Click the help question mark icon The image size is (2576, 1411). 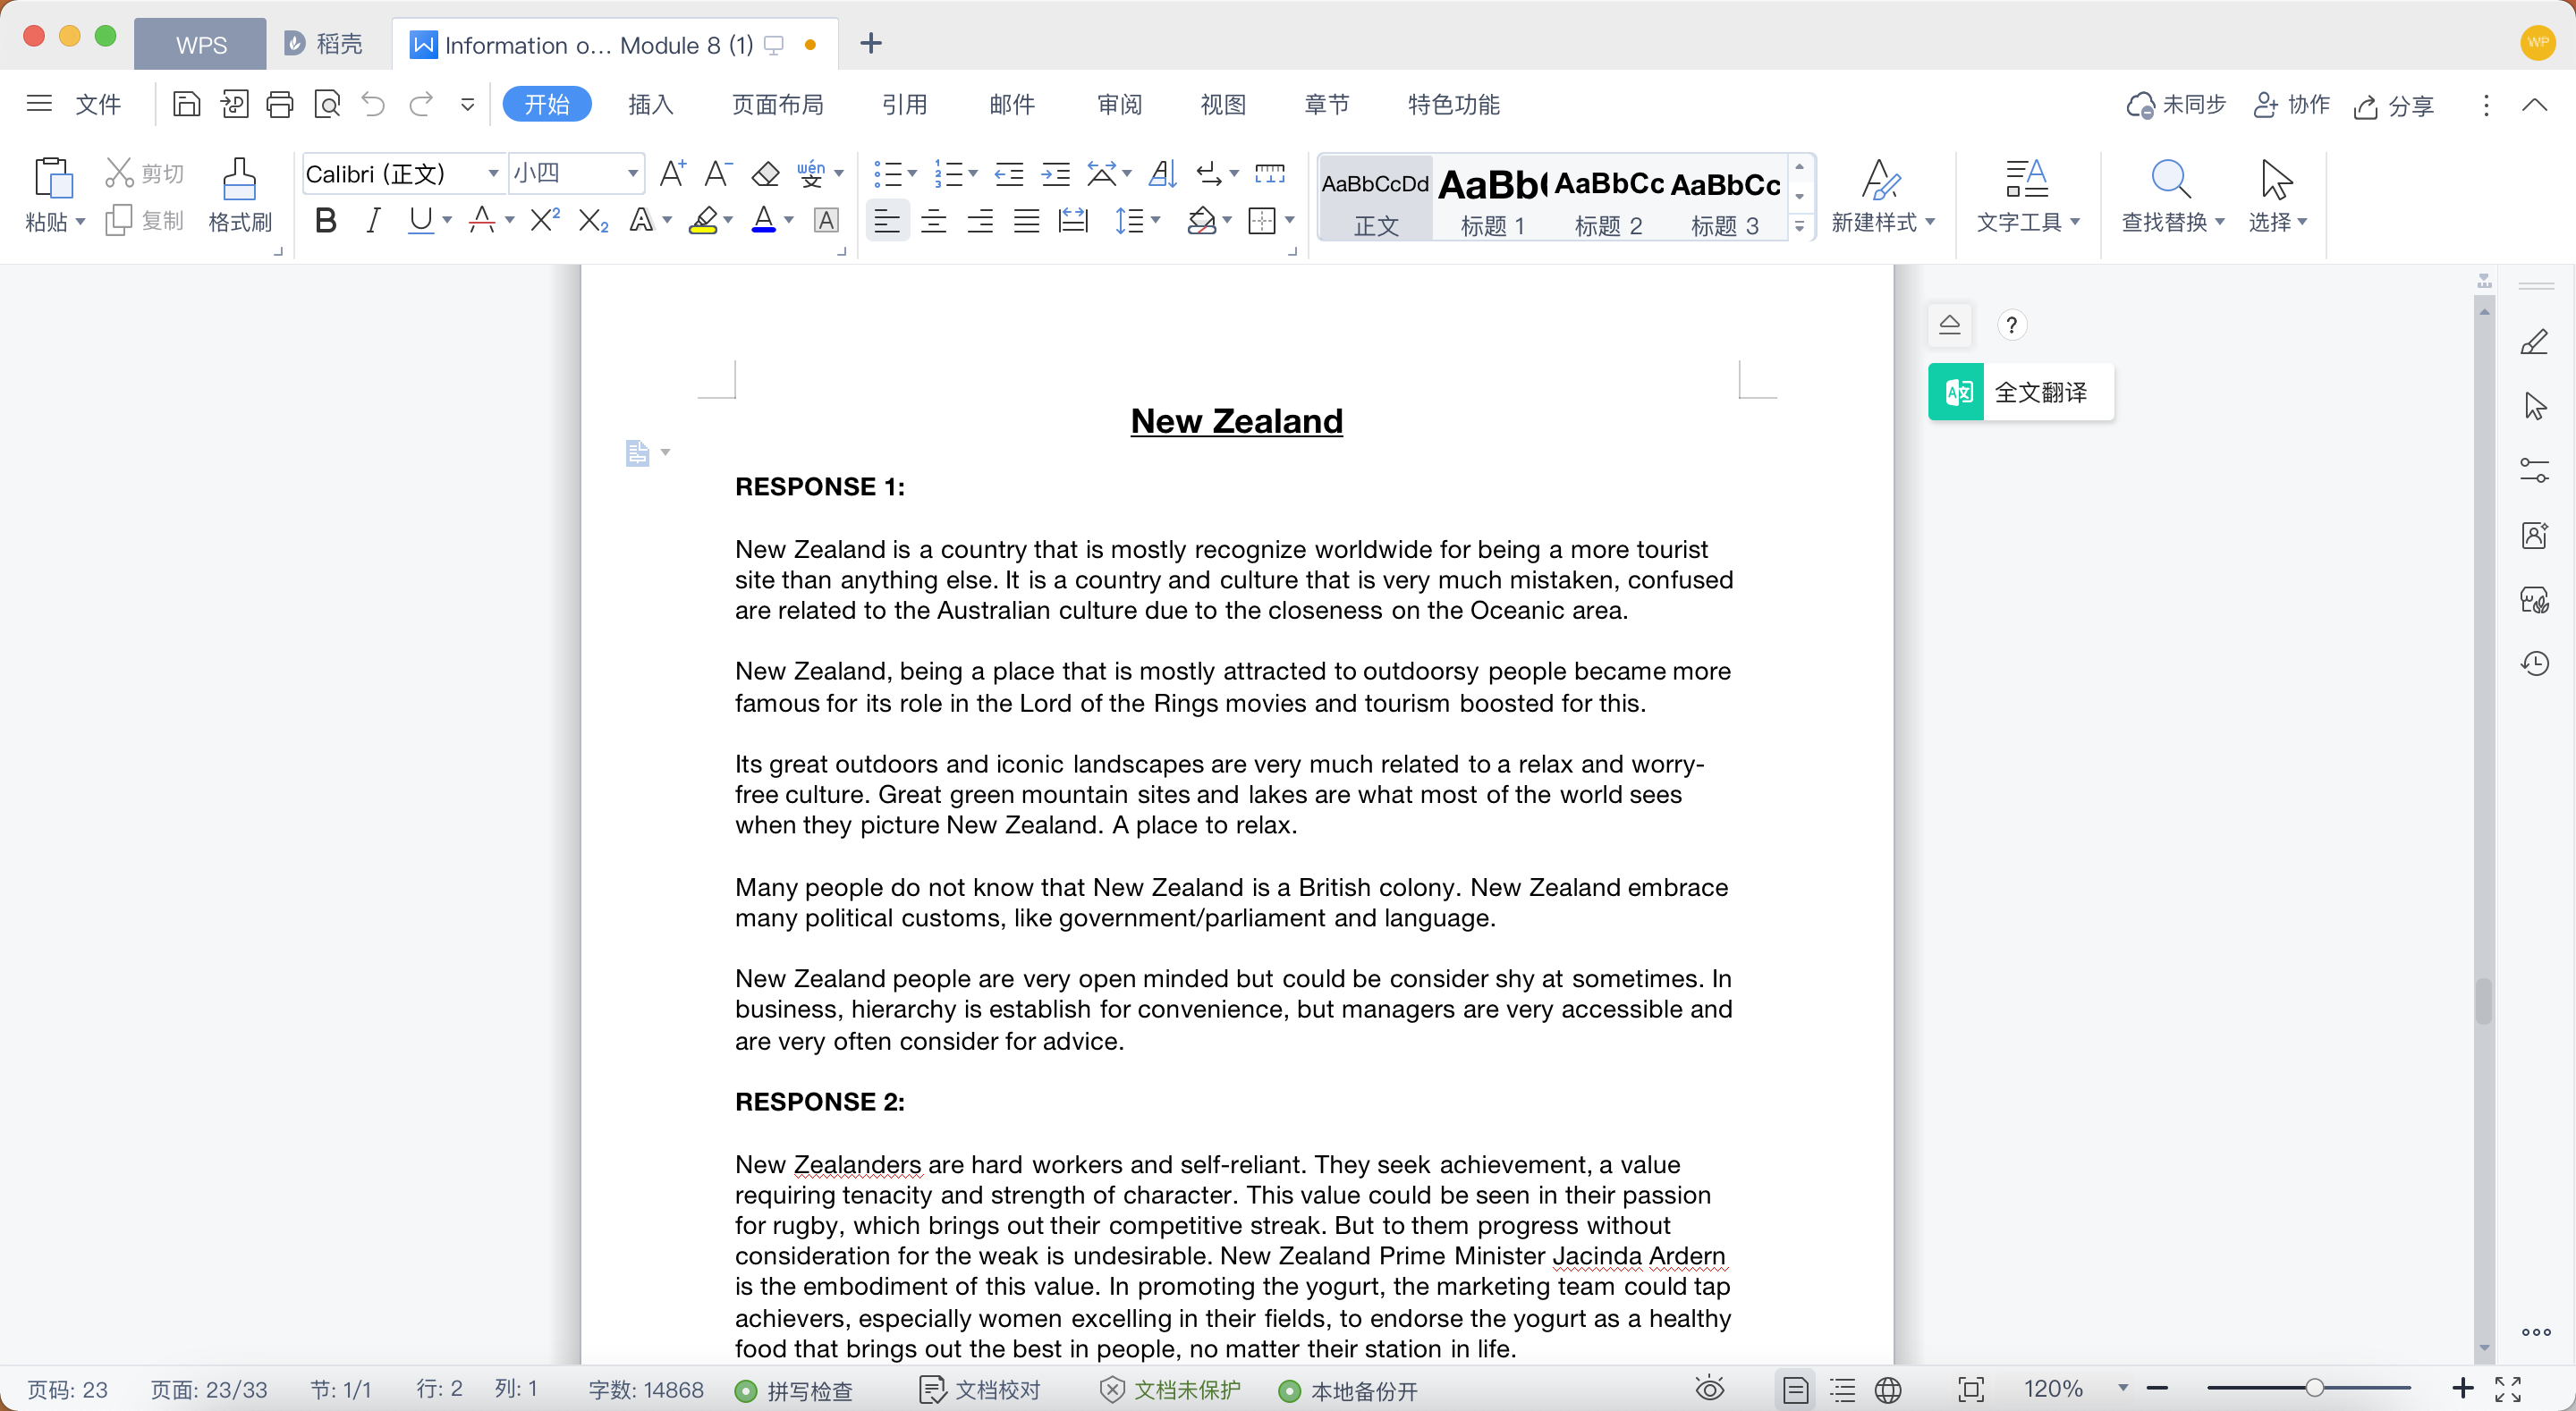click(x=2011, y=325)
